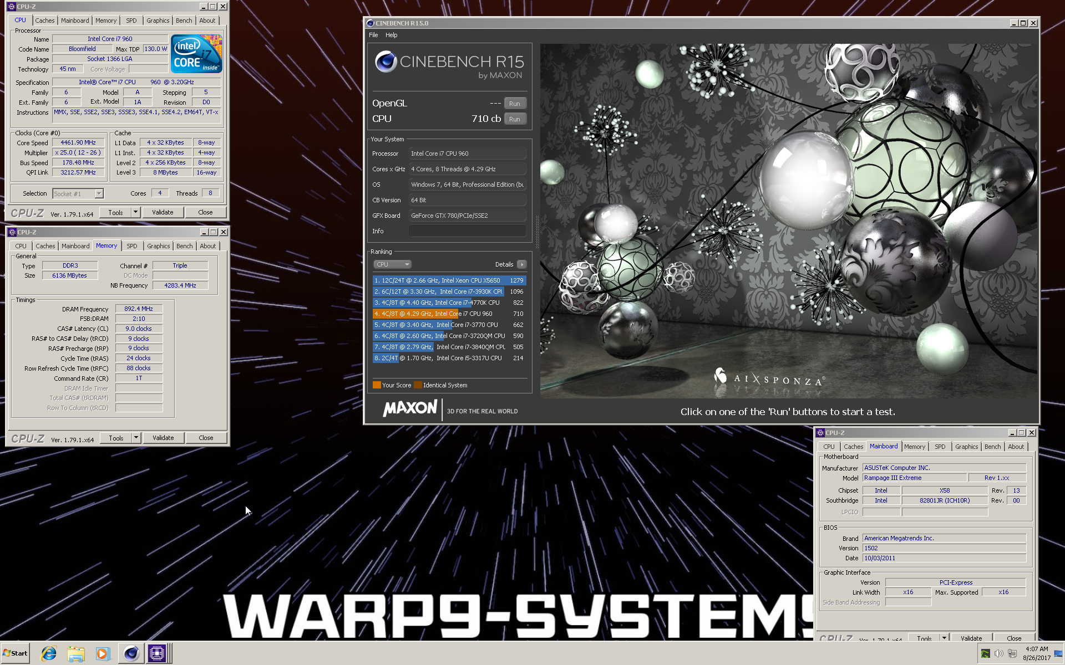Select highlighted ranking row i7 960 710

coord(449,314)
